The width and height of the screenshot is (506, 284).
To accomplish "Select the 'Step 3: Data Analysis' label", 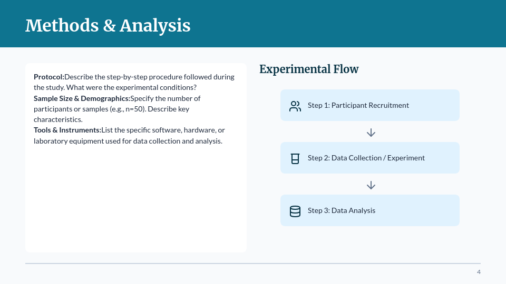I will [x=342, y=210].
